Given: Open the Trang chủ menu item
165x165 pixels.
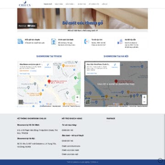Looking at the screenshot, I should tap(48, 4).
